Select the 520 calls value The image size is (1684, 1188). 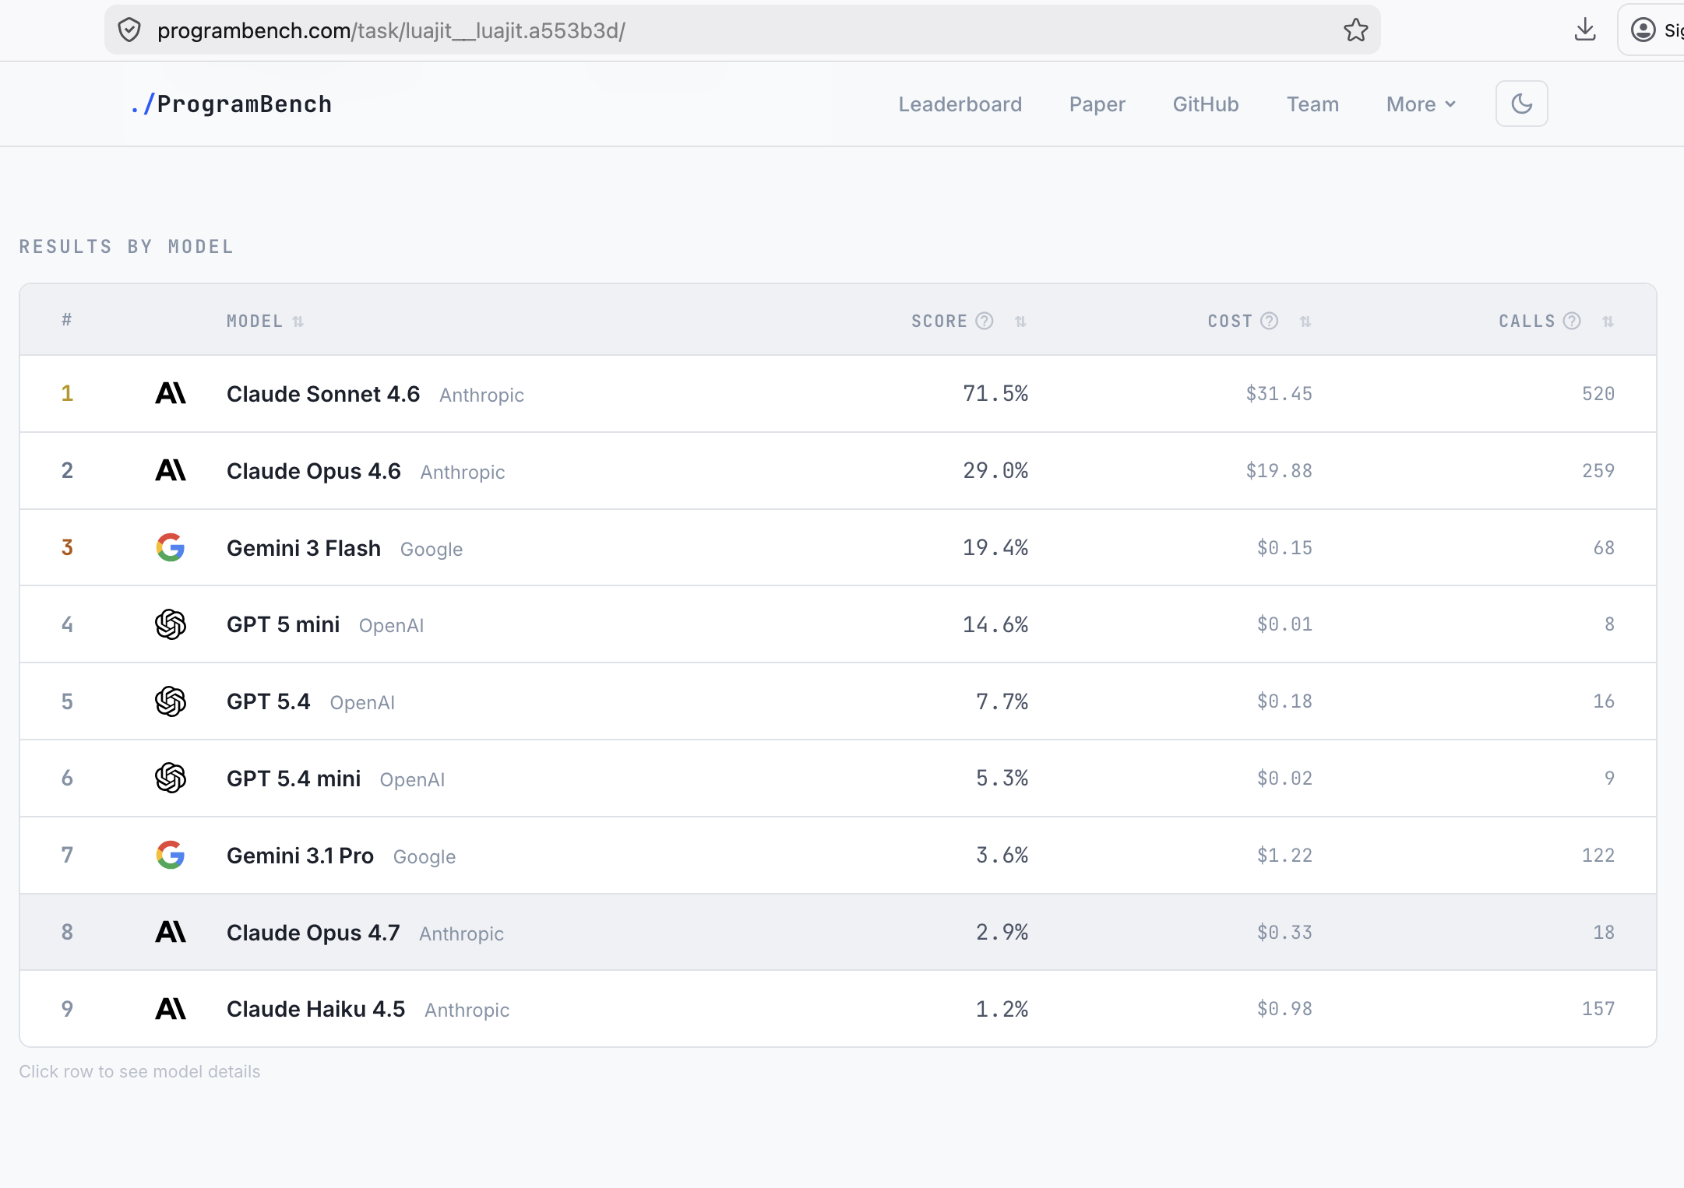1598,394
